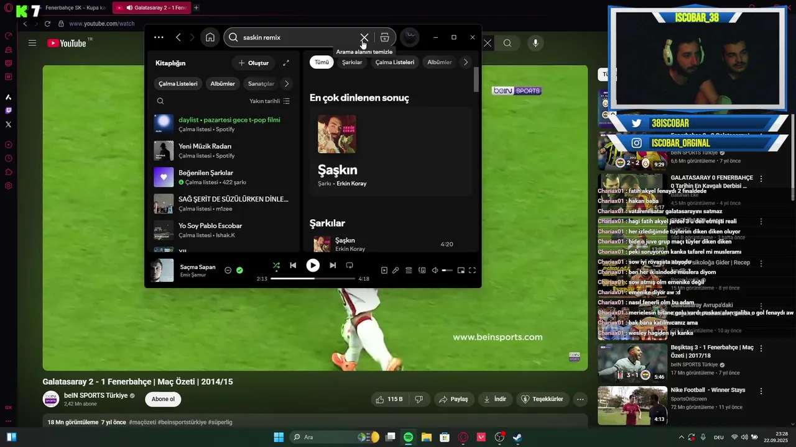Toggle repeat mode in Spotify
This screenshot has width=796, height=447.
tap(349, 265)
